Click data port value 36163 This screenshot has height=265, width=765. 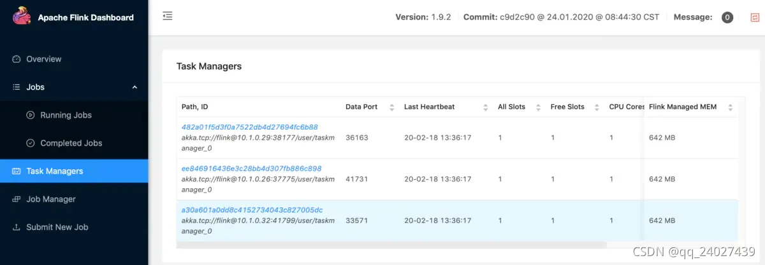pyautogui.click(x=357, y=137)
